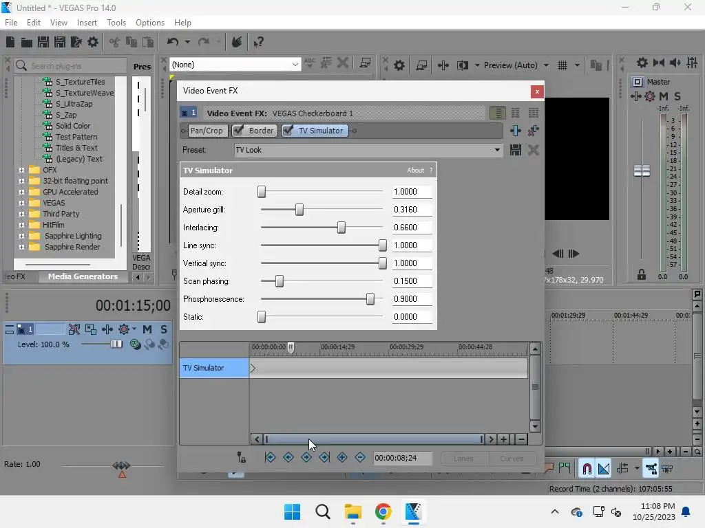Image resolution: width=705 pixels, height=528 pixels.
Task: Launch Google Chrome from the taskbar
Action: tap(383, 511)
